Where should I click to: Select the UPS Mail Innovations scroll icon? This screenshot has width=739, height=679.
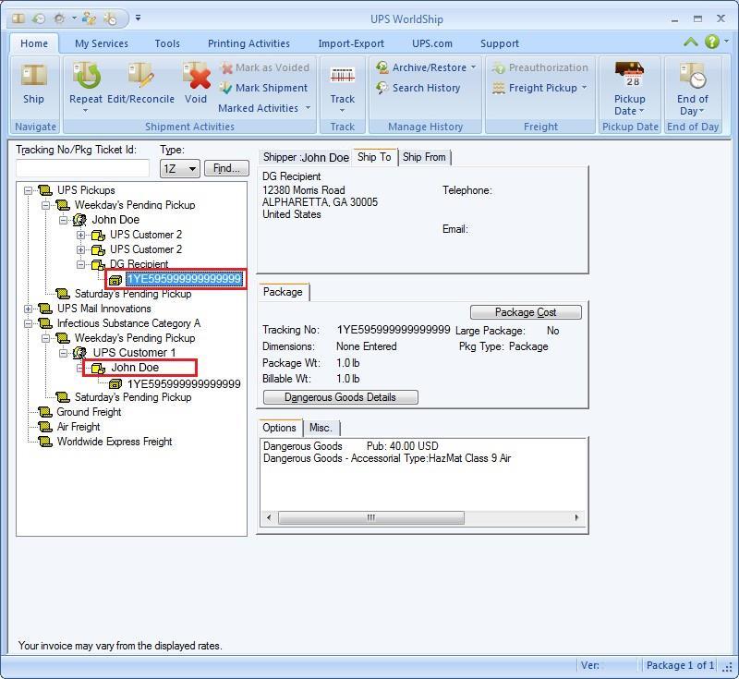click(x=45, y=309)
